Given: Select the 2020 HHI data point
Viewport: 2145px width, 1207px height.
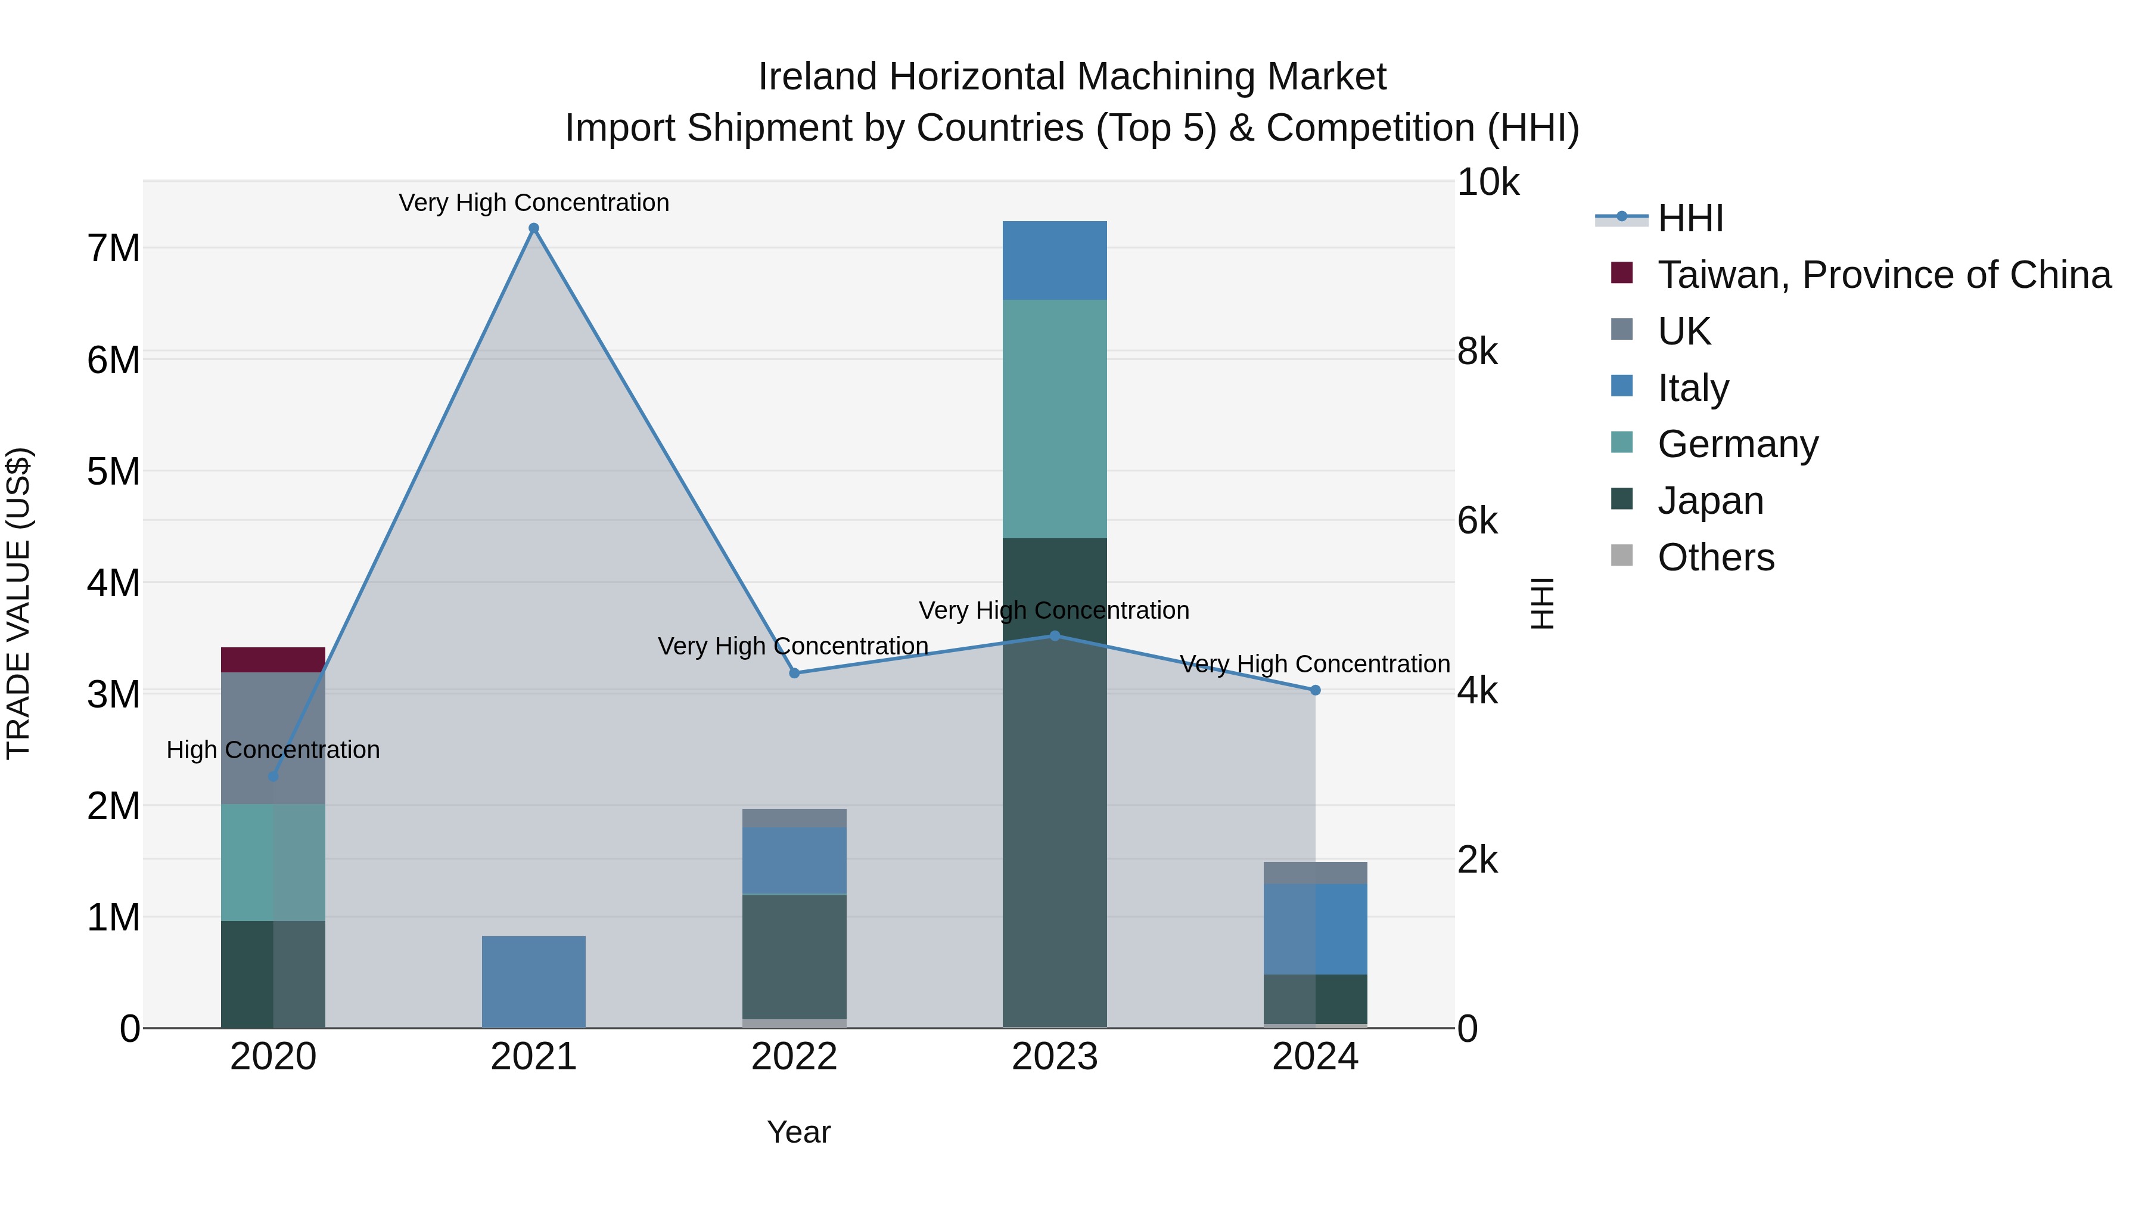Looking at the screenshot, I should point(273,776).
